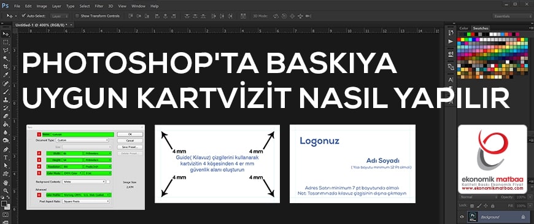Select the Eraser tool
Viewport: 534px width, 224px height.
[6, 117]
